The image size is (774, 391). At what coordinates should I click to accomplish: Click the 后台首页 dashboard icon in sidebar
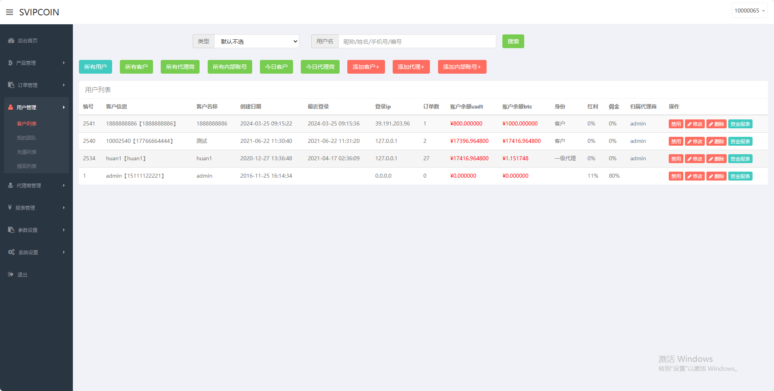[x=11, y=40]
